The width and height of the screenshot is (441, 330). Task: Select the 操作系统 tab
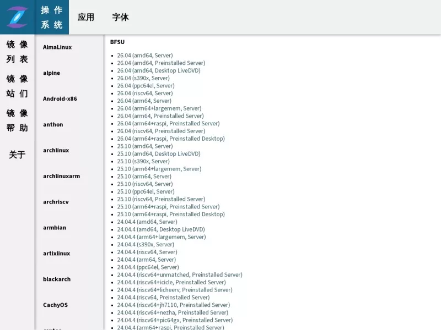tap(52, 17)
